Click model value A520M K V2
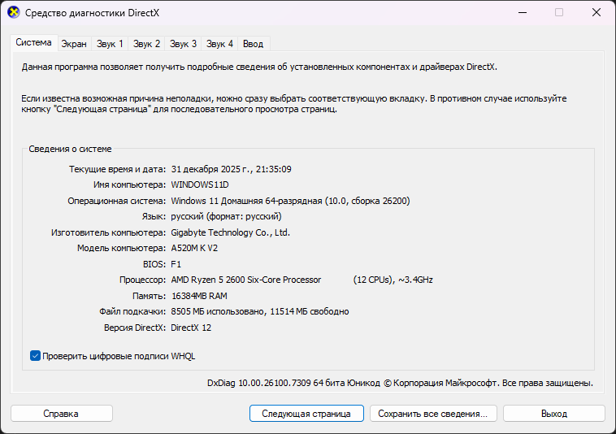The height and width of the screenshot is (434, 616). pyautogui.click(x=194, y=248)
